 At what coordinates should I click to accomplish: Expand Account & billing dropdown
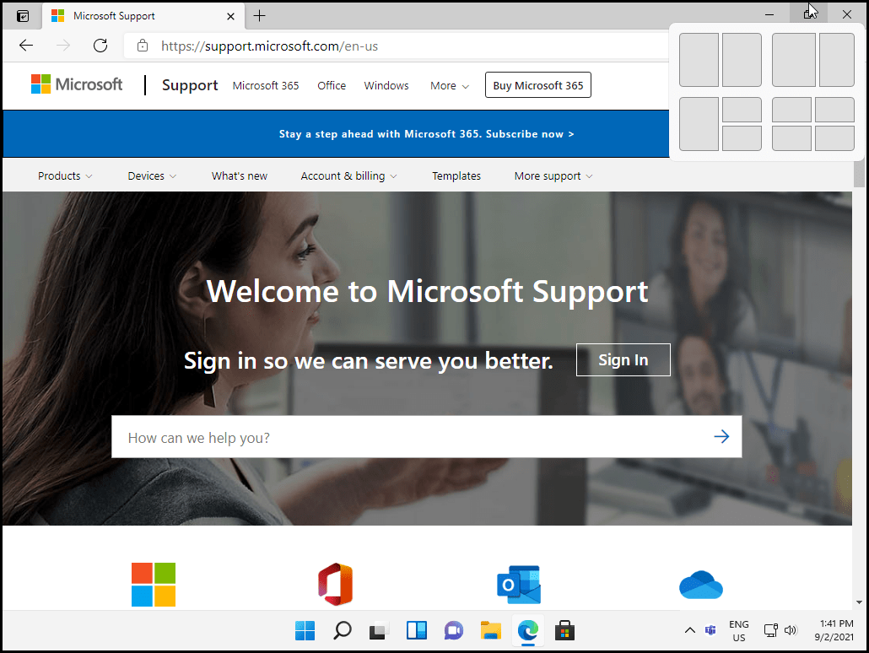348,176
